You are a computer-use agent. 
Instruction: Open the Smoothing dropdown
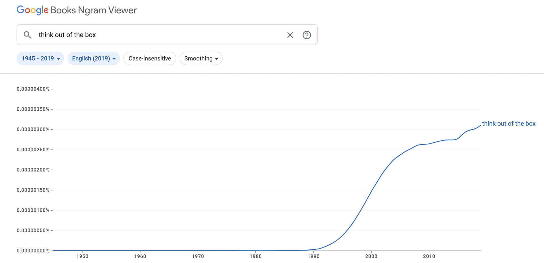(x=201, y=58)
